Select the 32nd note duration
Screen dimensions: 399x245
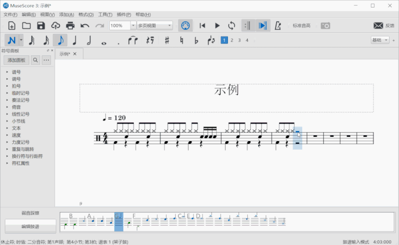31,40
